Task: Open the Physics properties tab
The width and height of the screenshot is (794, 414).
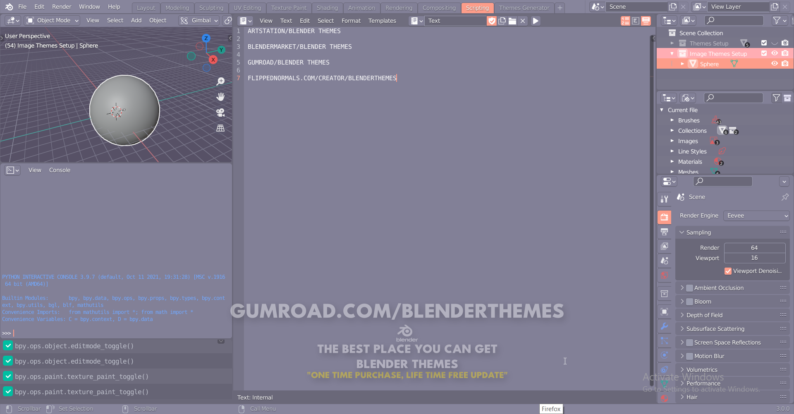Action: [x=665, y=355]
